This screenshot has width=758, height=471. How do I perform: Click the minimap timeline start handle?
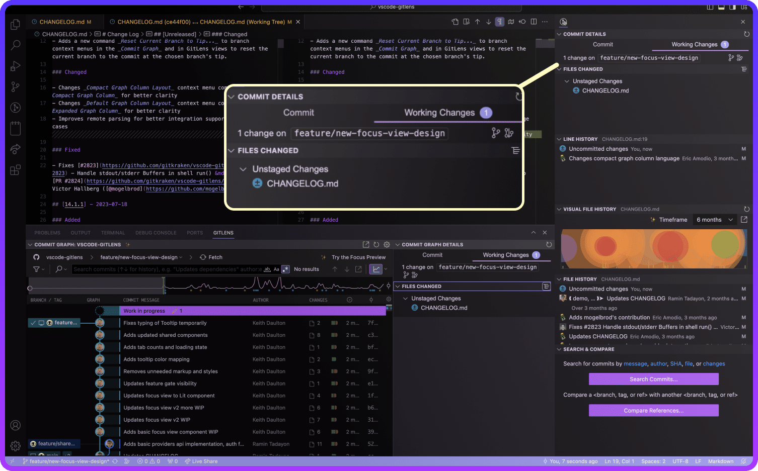tap(30, 288)
